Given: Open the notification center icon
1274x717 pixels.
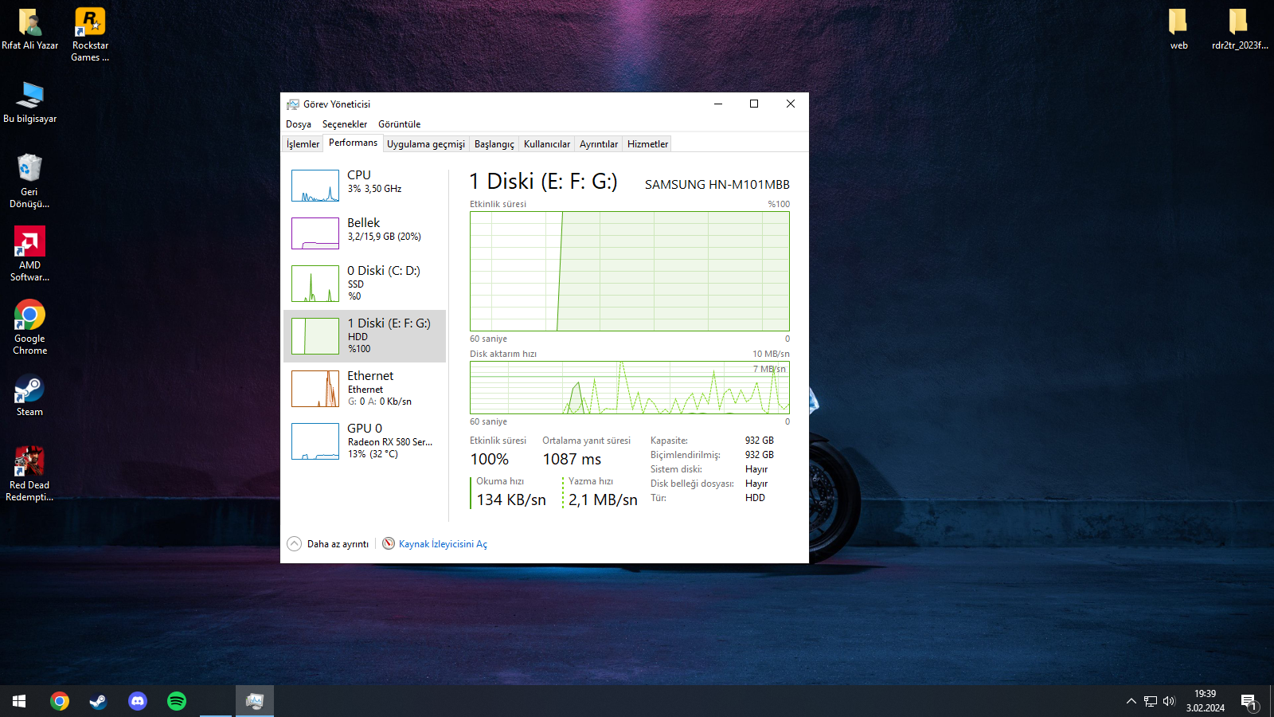Looking at the screenshot, I should pyautogui.click(x=1249, y=702).
